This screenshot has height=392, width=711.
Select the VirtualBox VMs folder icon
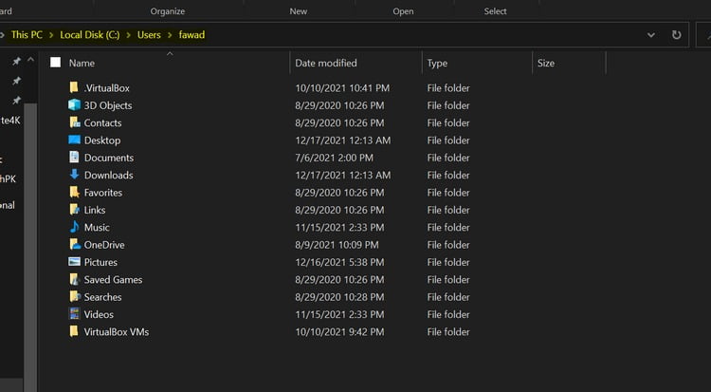[74, 331]
